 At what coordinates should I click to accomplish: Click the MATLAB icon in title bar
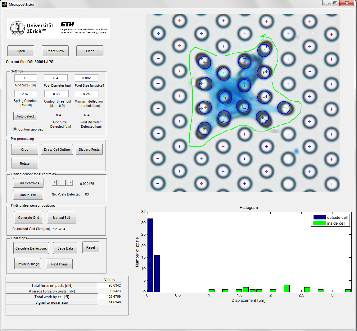pyautogui.click(x=4, y=4)
